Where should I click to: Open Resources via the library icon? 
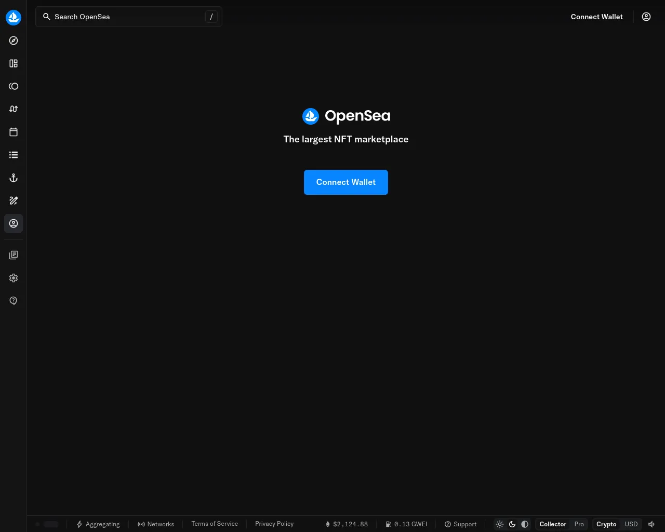click(x=14, y=255)
